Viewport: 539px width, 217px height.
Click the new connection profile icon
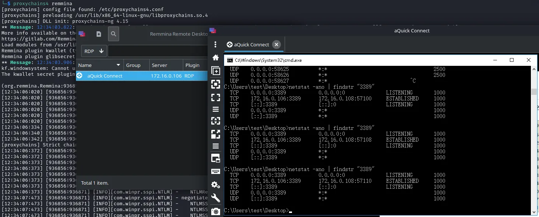click(x=98, y=34)
